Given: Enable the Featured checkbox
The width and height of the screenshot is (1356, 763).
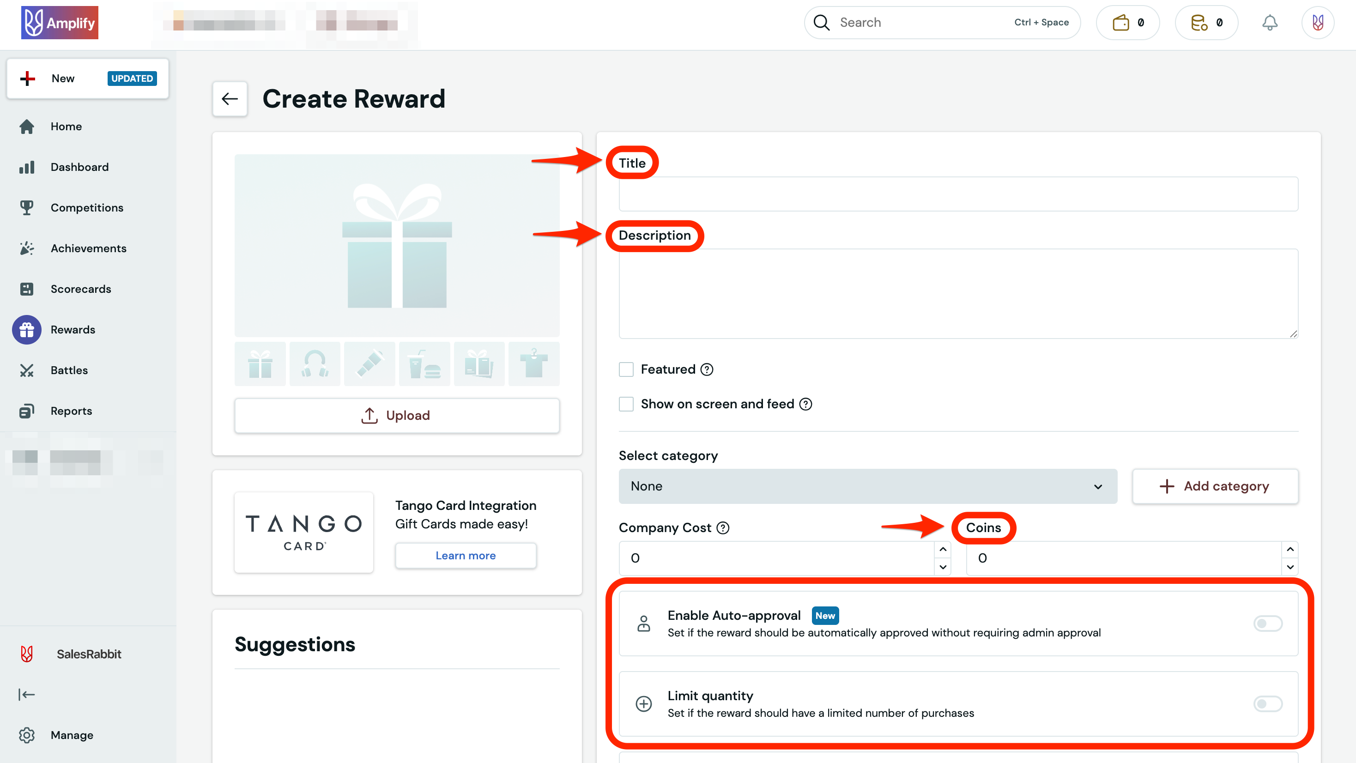Looking at the screenshot, I should tap(626, 369).
